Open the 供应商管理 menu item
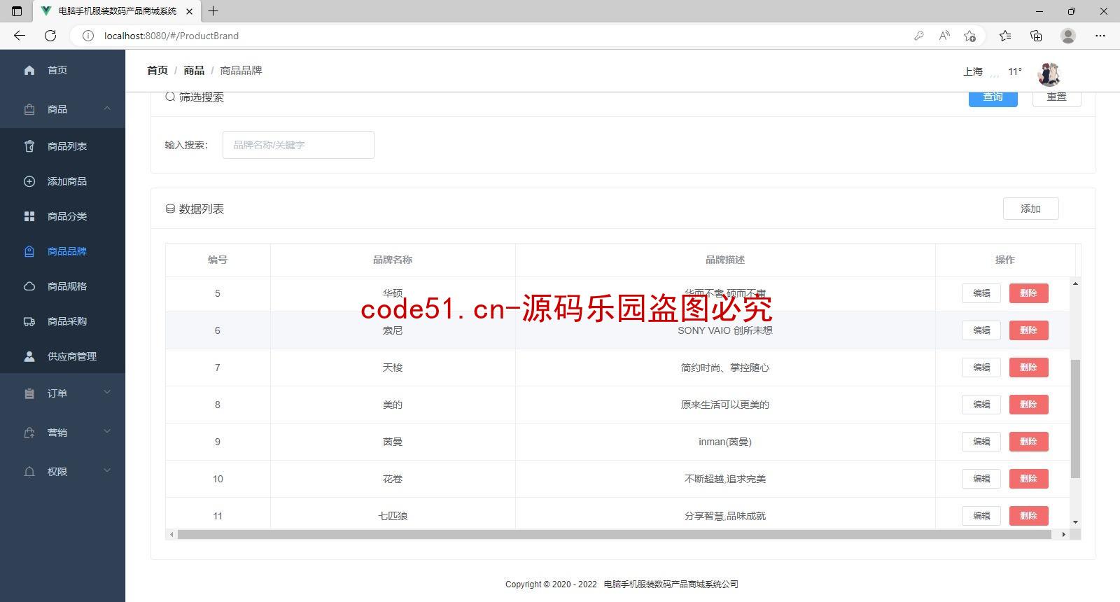Screen dimensions: 1120x602 [x=62, y=356]
